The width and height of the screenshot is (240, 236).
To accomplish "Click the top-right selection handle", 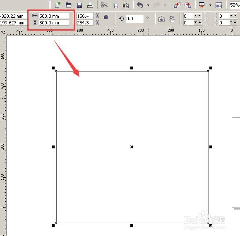I will click(x=211, y=68).
